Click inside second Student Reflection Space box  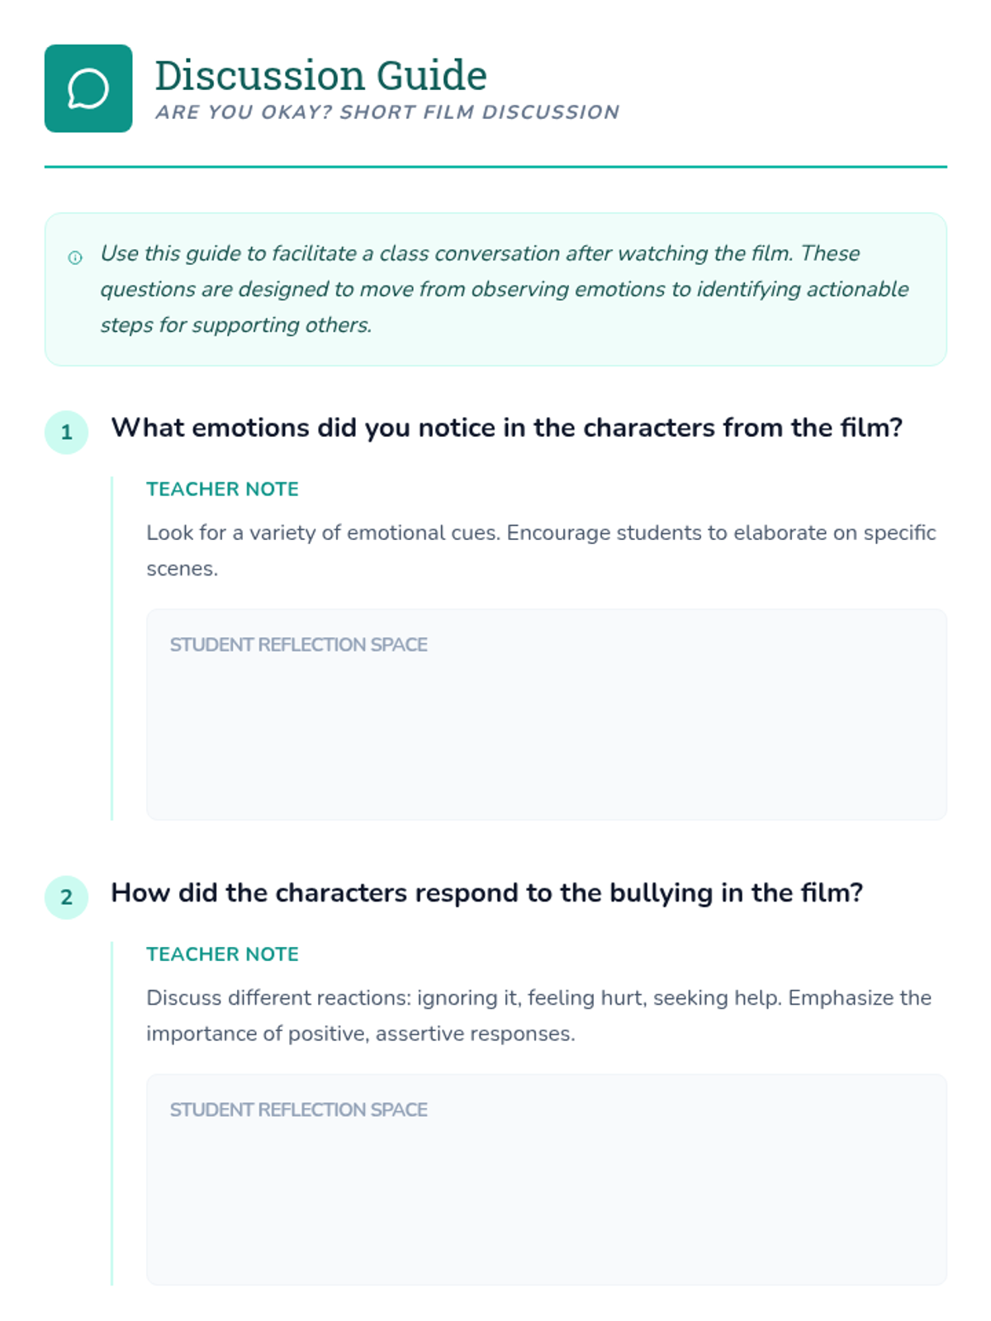tap(547, 1179)
